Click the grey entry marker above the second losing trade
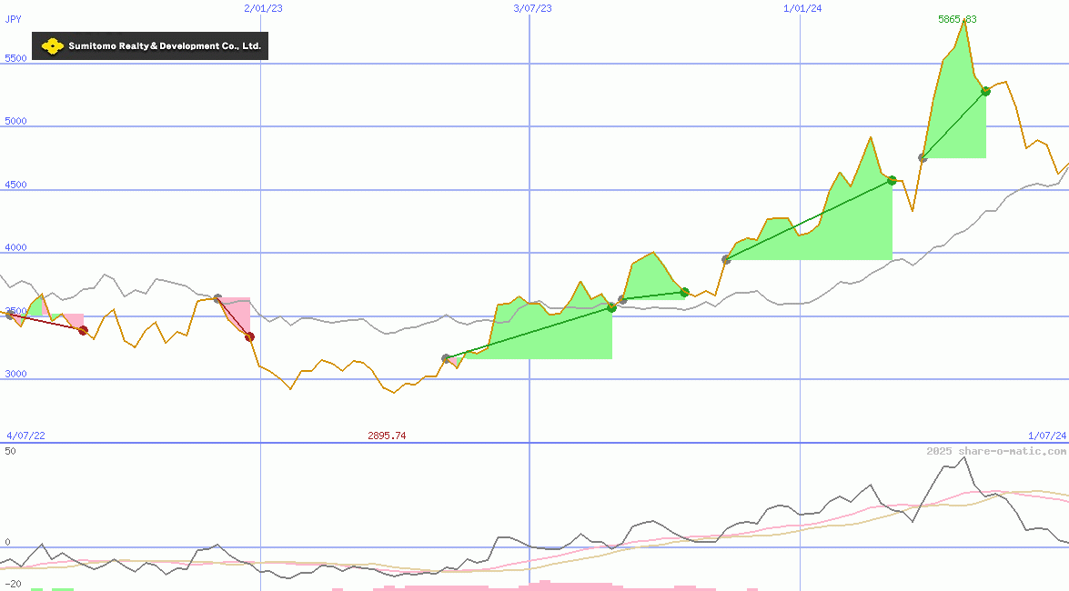1069x591 pixels. (218, 298)
